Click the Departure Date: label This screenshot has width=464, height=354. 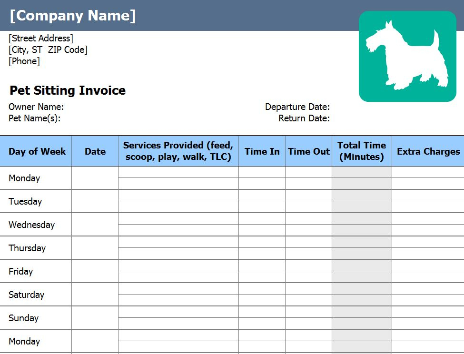tap(297, 107)
